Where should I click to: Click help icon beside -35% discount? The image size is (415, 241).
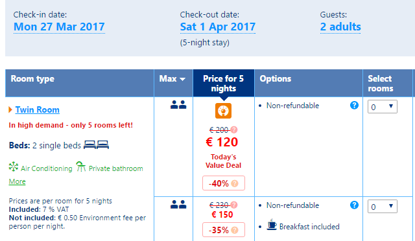(x=235, y=230)
